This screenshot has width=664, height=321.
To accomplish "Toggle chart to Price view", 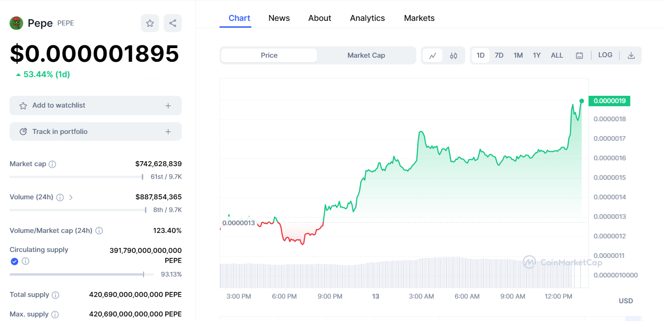I will pos(269,55).
